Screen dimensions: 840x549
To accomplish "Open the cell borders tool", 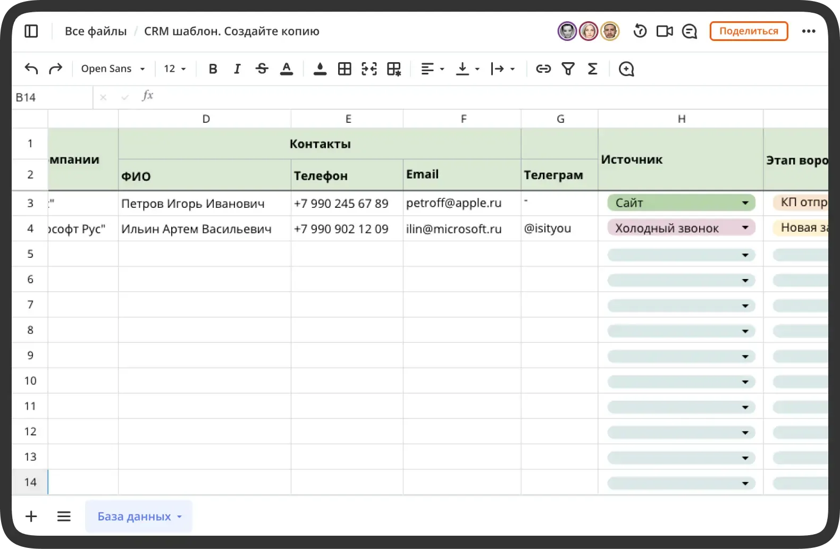I will pyautogui.click(x=345, y=69).
